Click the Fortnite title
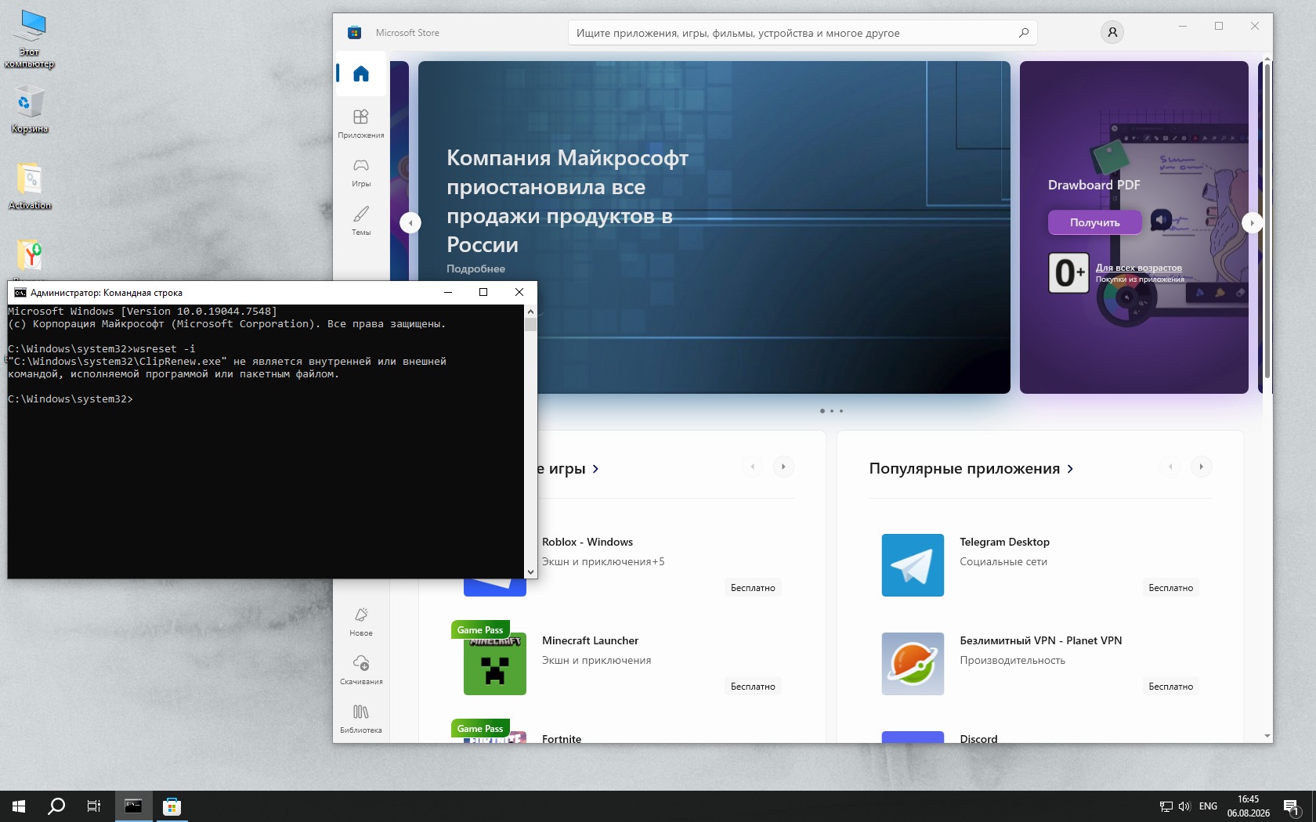Viewport: 1316px width, 822px height. 562,738
